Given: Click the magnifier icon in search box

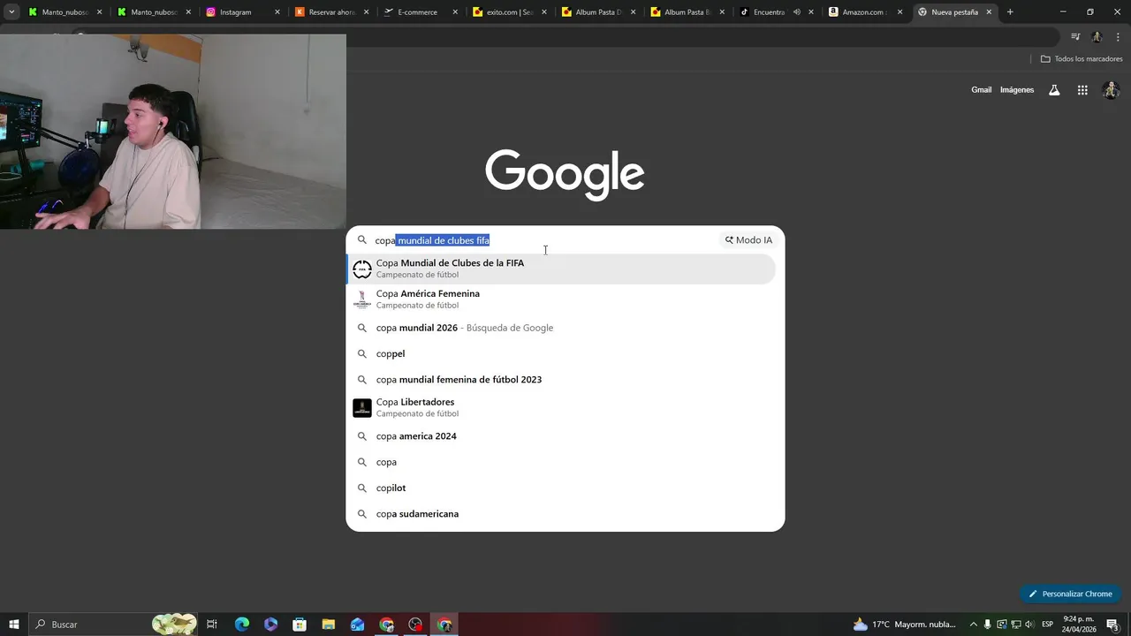Looking at the screenshot, I should pos(361,240).
